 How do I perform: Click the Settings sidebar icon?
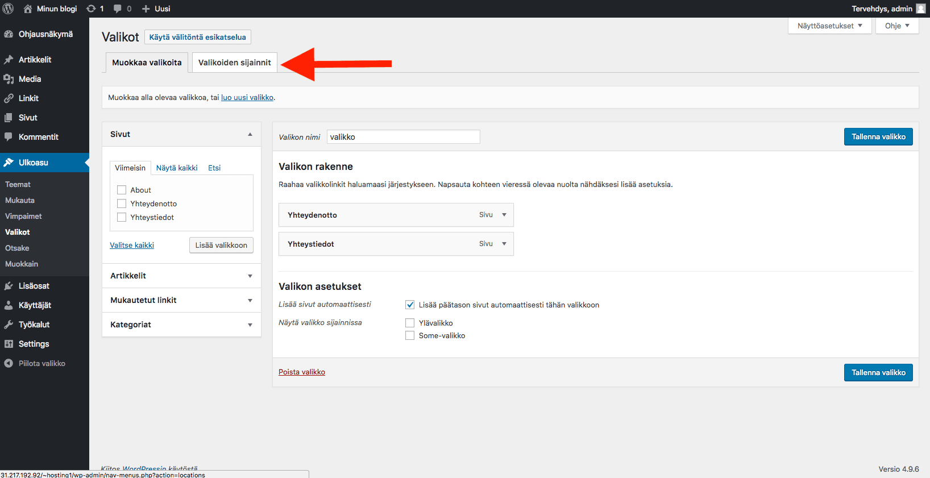tap(9, 344)
